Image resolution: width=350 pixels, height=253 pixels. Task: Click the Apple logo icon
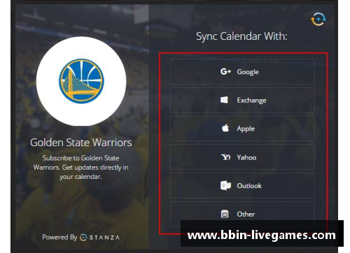tap(225, 128)
